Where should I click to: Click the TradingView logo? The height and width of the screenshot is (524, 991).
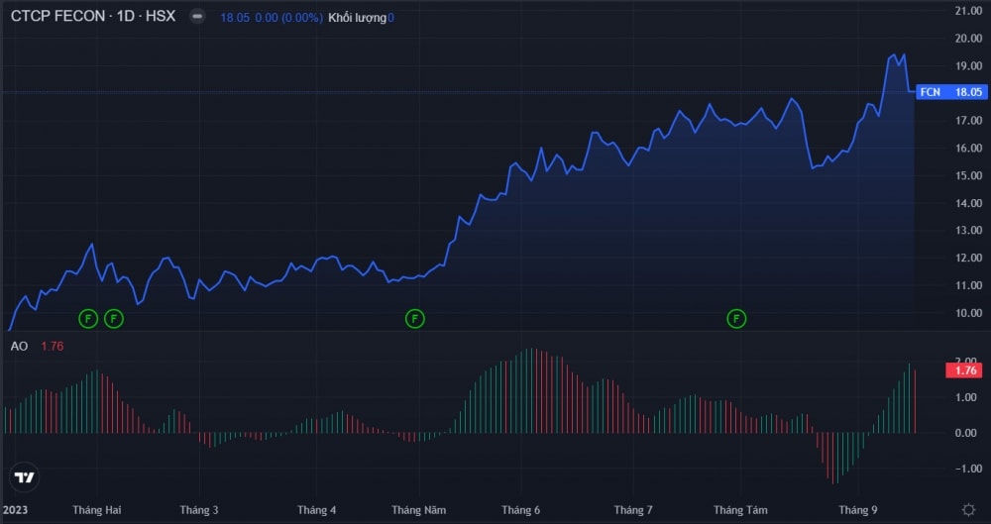coord(25,477)
